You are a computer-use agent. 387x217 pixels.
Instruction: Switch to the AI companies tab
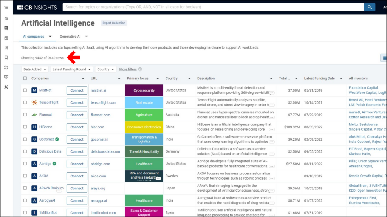34,37
